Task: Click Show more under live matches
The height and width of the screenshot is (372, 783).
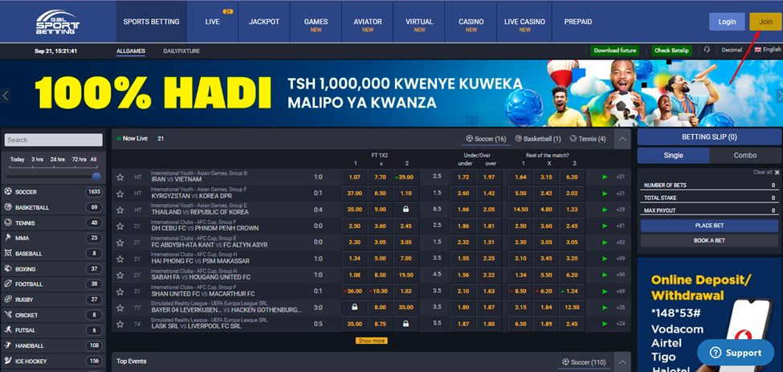Action: 372,341
